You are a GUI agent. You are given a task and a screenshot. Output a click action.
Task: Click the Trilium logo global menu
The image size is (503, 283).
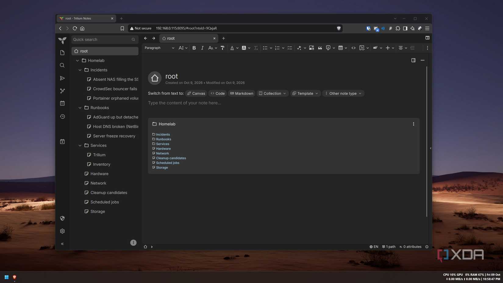62,40
